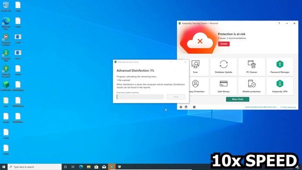The height and width of the screenshot is (170, 302).
Task: Click the "Protection is at risk" heading
Action: 232,34
